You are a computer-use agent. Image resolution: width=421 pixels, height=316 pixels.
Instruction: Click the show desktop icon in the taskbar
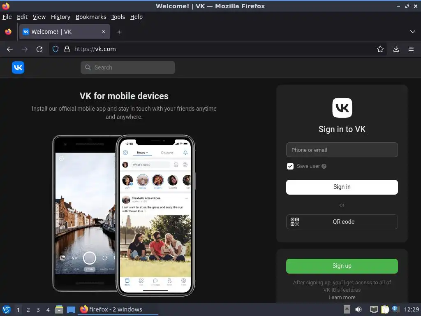[x=71, y=310]
